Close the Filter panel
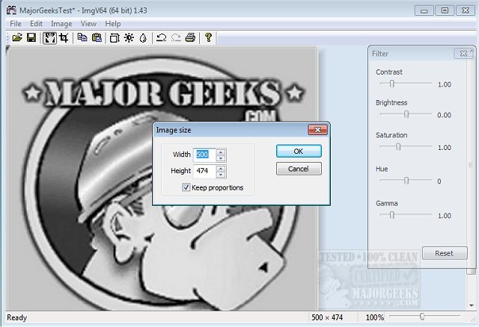This screenshot has width=479, height=327. pos(463,54)
